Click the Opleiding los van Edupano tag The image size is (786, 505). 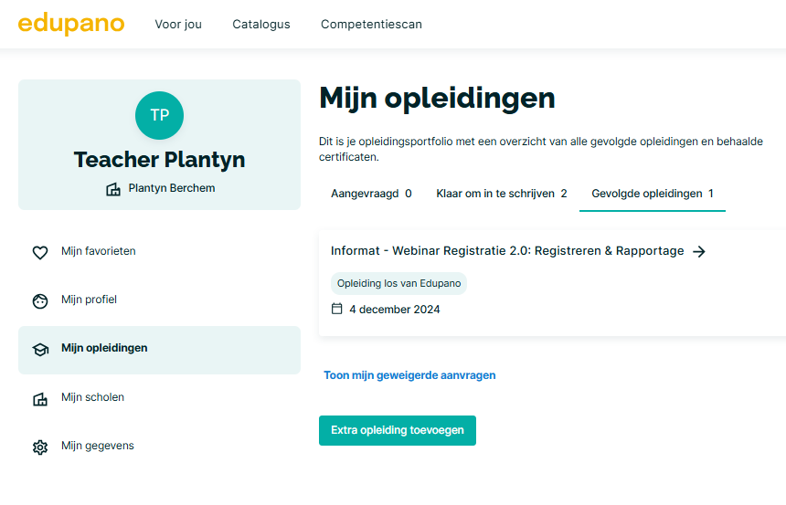tap(399, 284)
